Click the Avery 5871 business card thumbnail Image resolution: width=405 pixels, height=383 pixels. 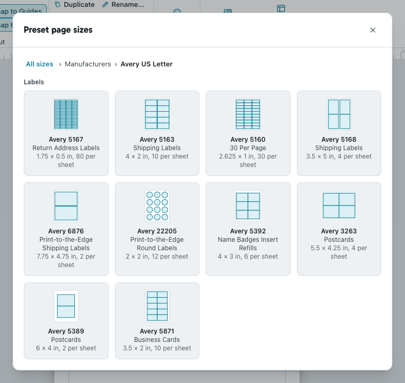(x=157, y=306)
